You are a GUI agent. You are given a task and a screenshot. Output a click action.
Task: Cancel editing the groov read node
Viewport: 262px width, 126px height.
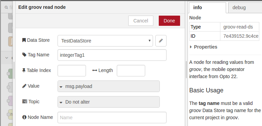point(141,21)
